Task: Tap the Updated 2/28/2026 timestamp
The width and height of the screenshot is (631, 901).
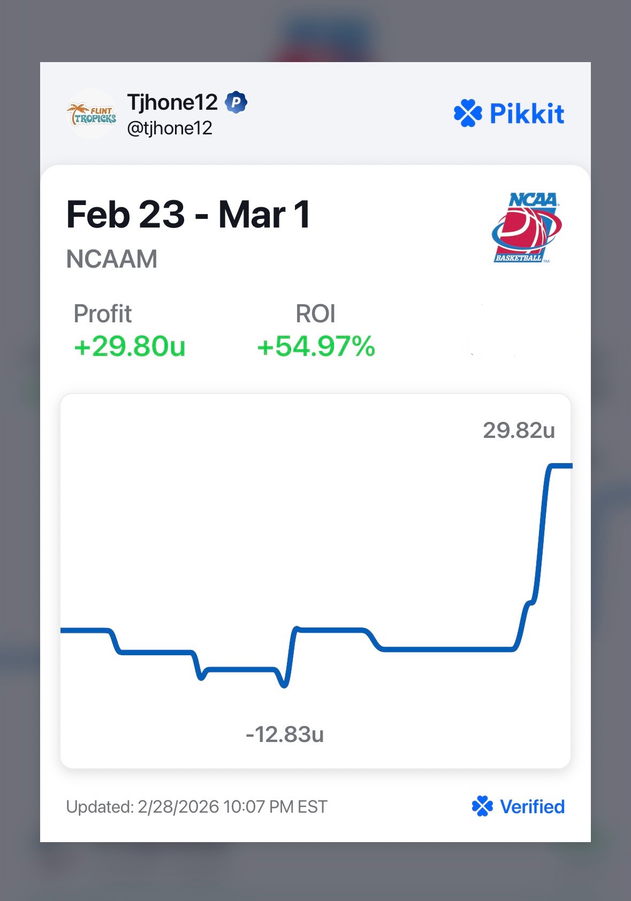Action: [196, 806]
